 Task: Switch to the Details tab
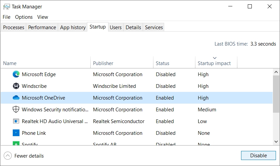pyautogui.click(x=133, y=27)
